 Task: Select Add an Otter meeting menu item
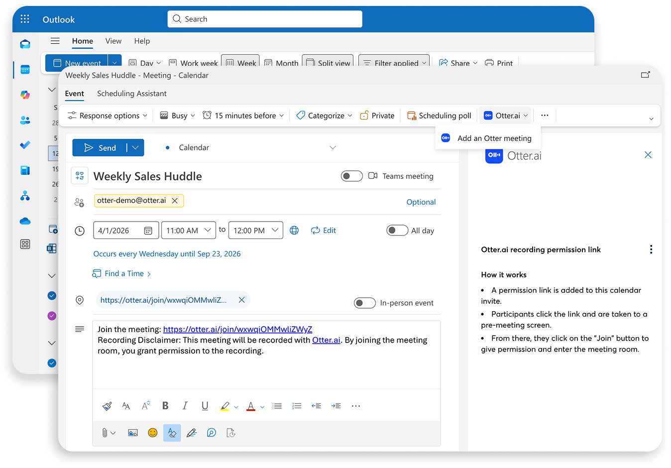coord(494,138)
